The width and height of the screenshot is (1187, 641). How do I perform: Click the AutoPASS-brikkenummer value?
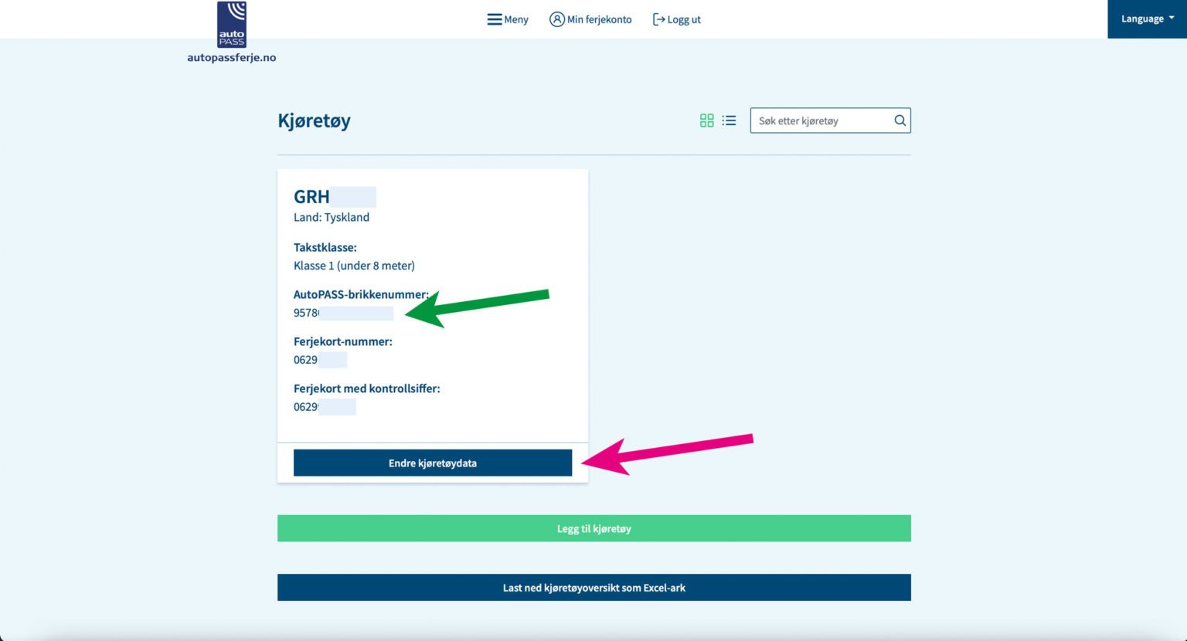(306, 313)
